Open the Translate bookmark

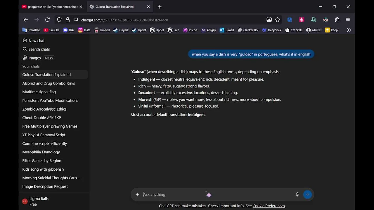point(31,30)
